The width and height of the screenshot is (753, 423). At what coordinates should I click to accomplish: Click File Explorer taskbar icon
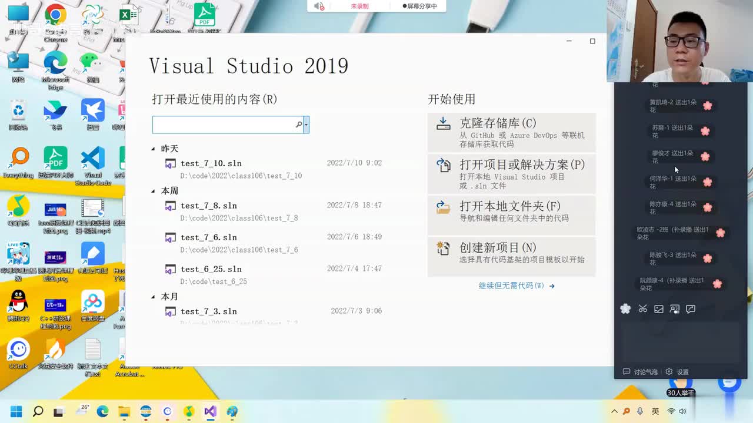coord(124,411)
